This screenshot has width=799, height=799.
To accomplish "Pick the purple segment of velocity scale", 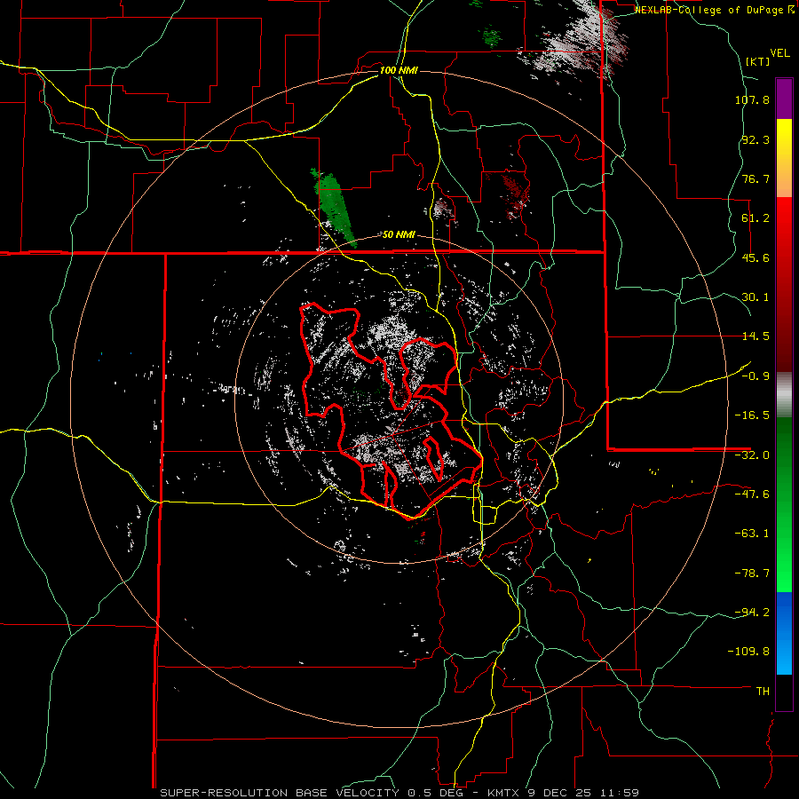I will point(784,99).
